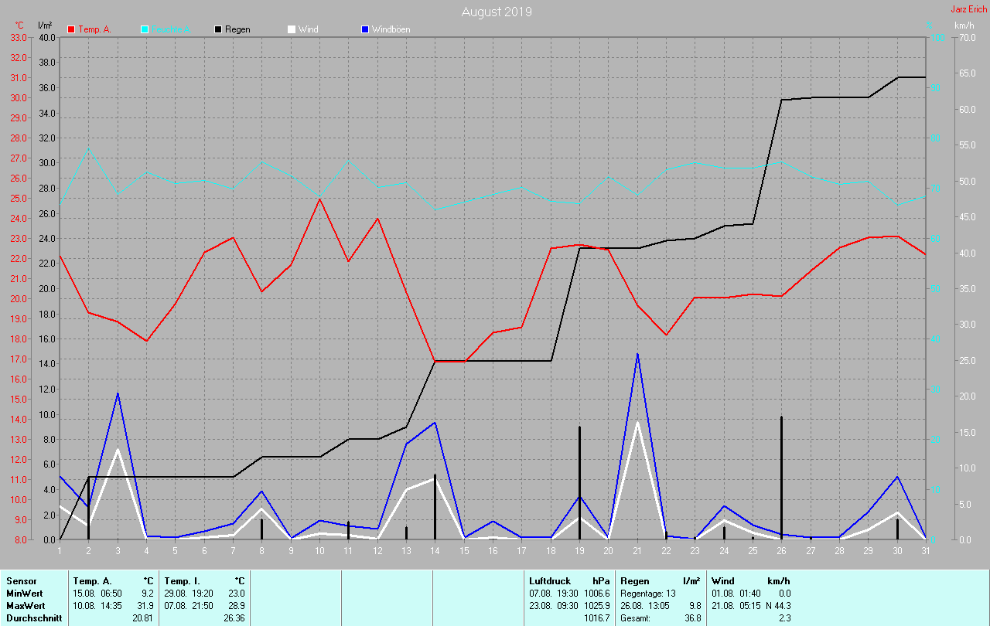990x626 pixels.
Task: Click the °C axis unit label
Action: [19, 26]
